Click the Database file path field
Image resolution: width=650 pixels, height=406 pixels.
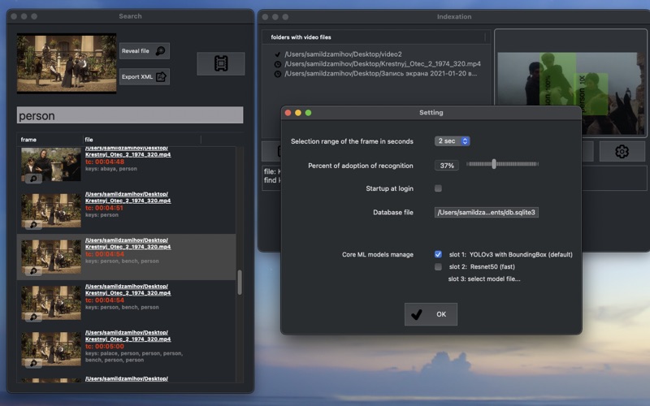pos(487,212)
